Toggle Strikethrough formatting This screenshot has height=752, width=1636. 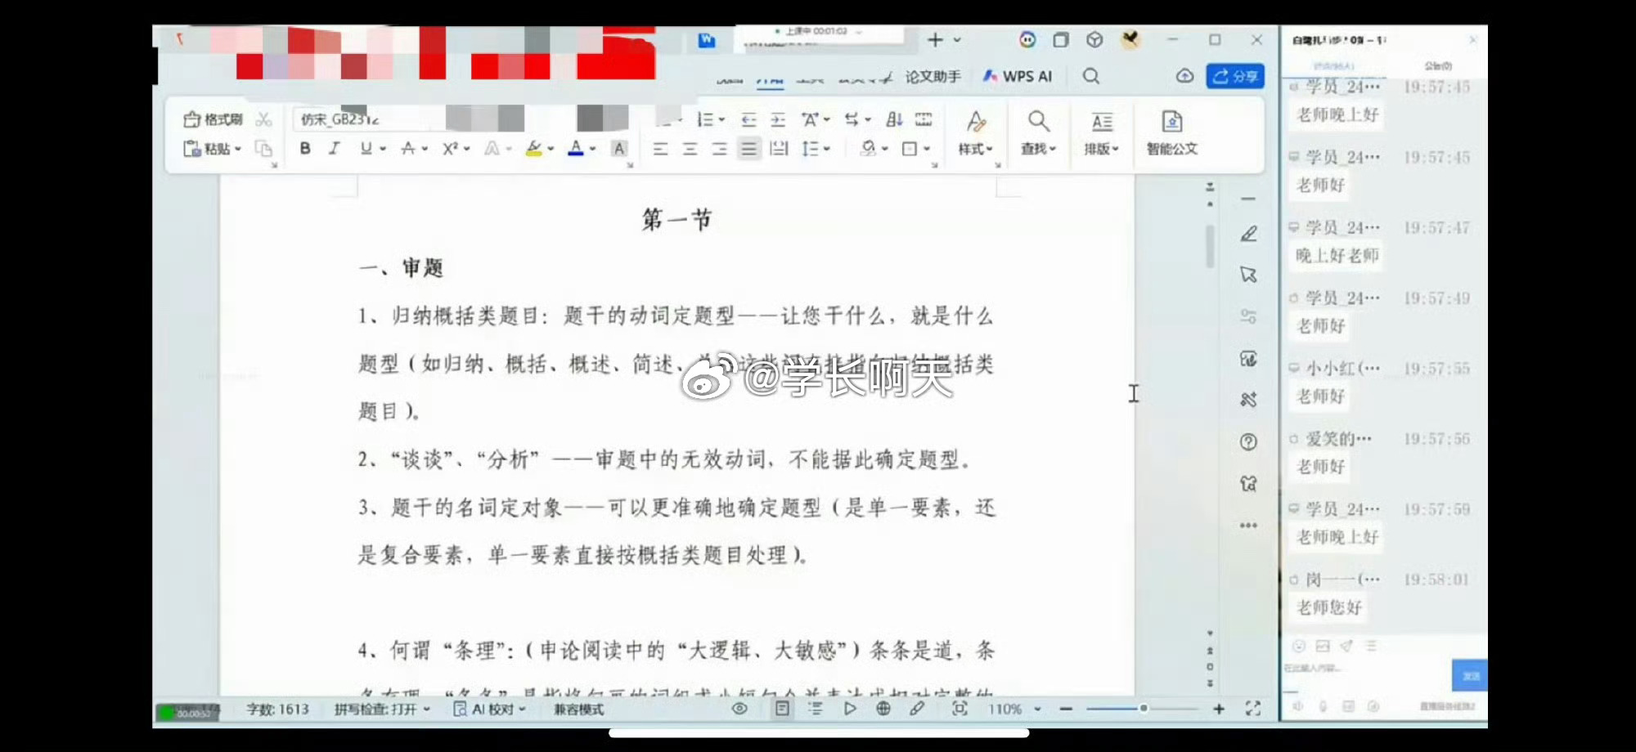tap(407, 148)
